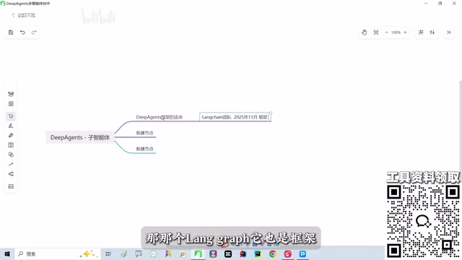Open the magic wand beautify tool

click(421, 32)
